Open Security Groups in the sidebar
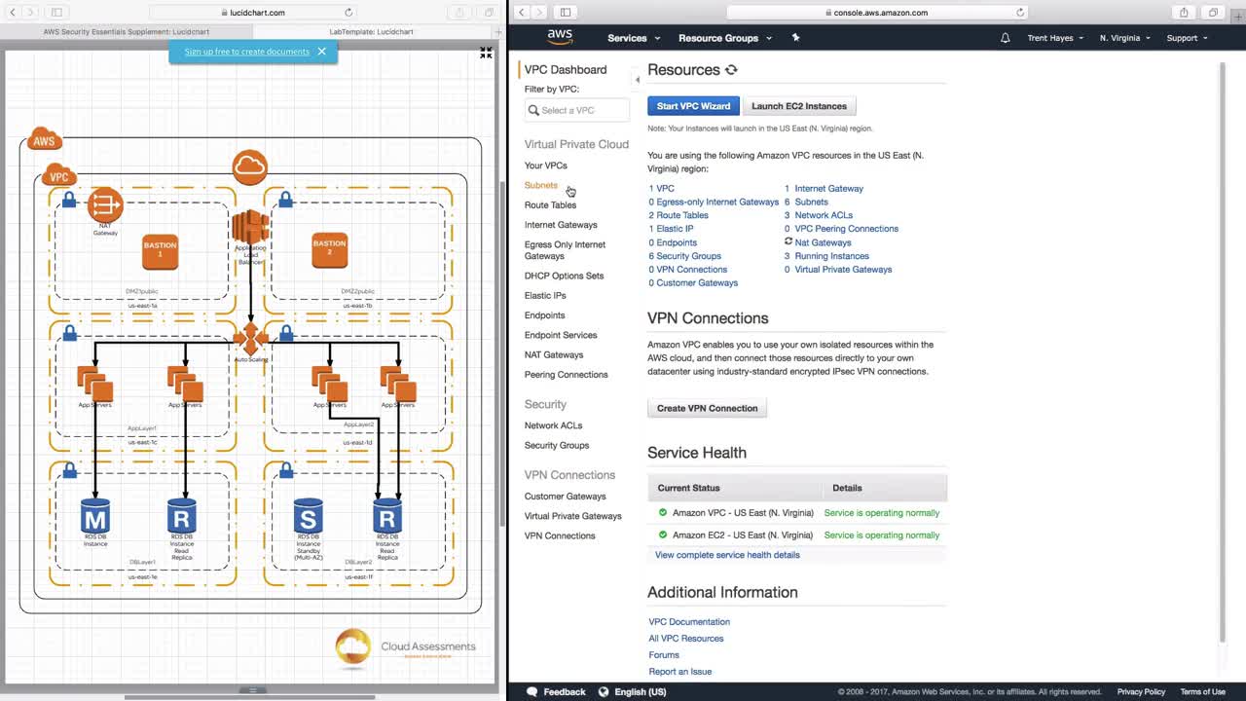This screenshot has width=1246, height=701. click(557, 446)
